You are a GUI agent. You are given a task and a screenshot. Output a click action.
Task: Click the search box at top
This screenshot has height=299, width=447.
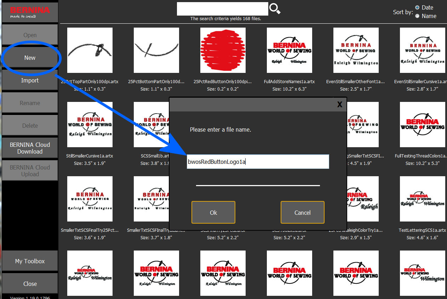point(223,9)
